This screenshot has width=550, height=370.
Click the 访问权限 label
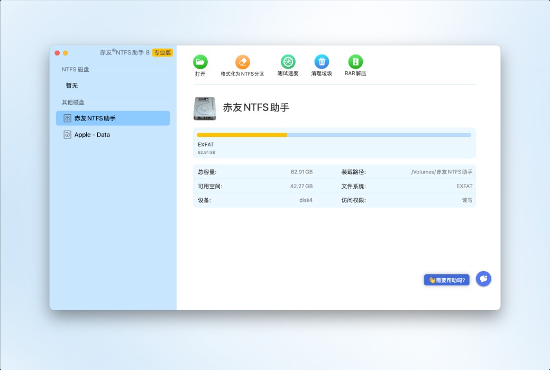(354, 200)
